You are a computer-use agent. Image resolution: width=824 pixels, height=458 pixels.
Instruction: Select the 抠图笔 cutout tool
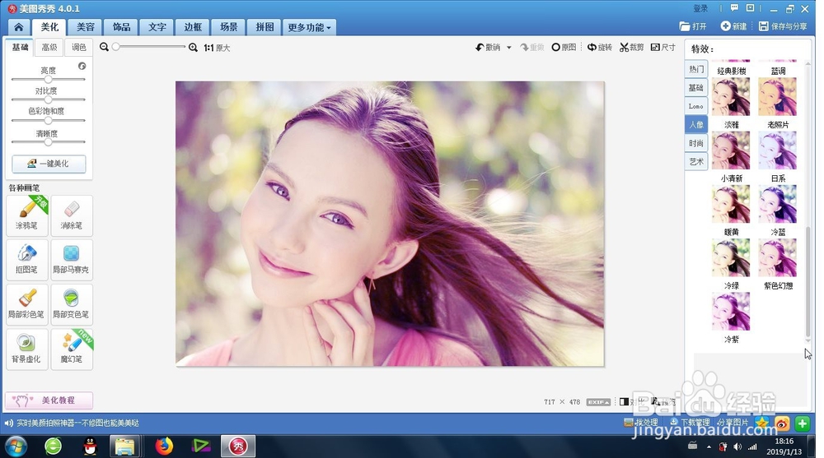27,260
